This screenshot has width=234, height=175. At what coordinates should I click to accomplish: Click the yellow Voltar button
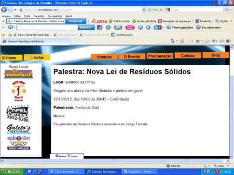(x=37, y=57)
